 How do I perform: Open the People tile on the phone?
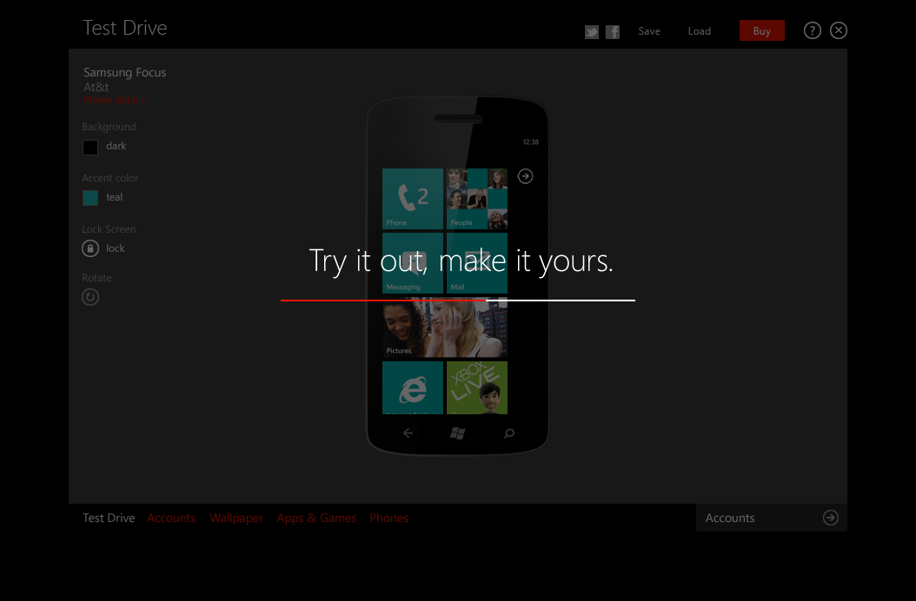[477, 199]
